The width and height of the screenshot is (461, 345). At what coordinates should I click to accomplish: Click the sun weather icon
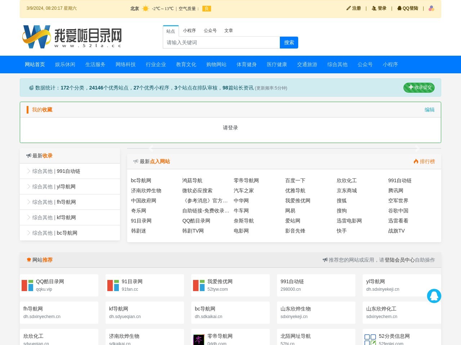click(146, 8)
